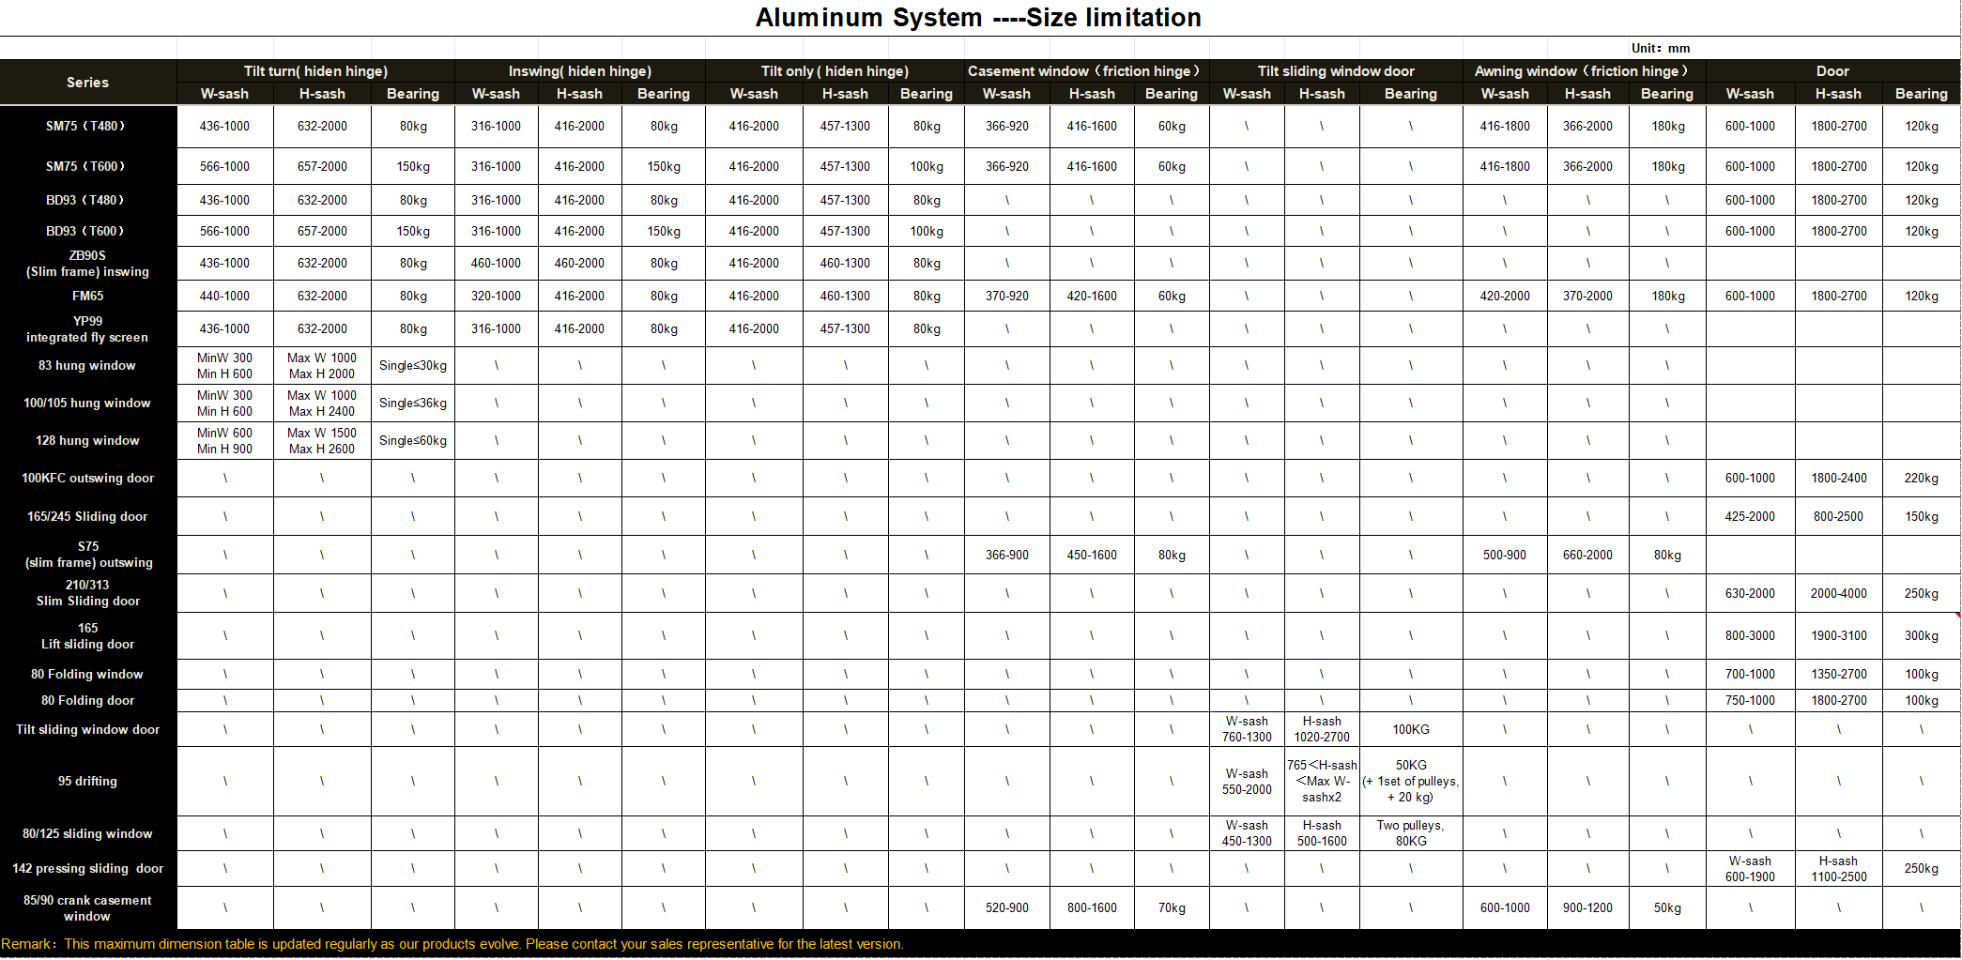Click the 520-900 casement W-sash cell

[x=1006, y=907]
